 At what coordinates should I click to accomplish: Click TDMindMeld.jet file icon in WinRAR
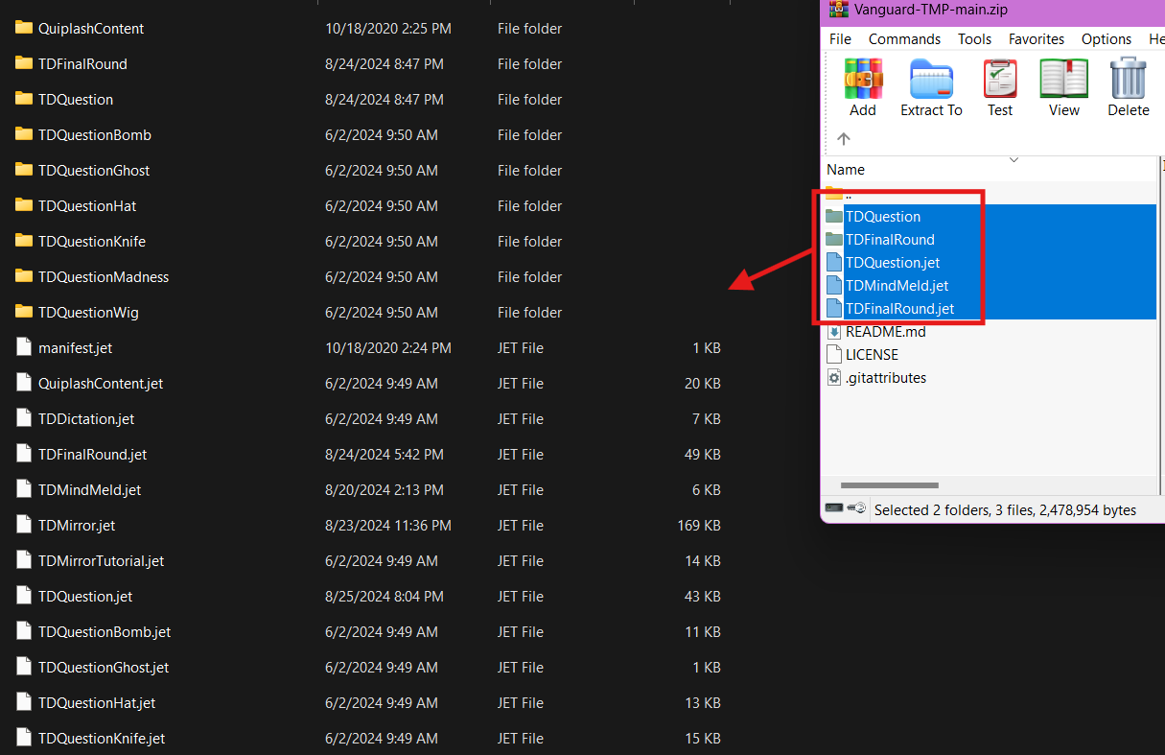833,286
